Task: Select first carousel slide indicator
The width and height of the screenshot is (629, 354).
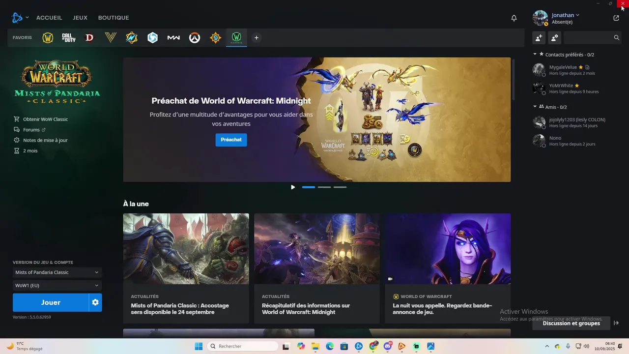Action: [309, 187]
